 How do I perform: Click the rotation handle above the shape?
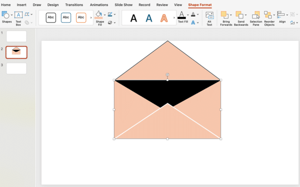[167, 75]
